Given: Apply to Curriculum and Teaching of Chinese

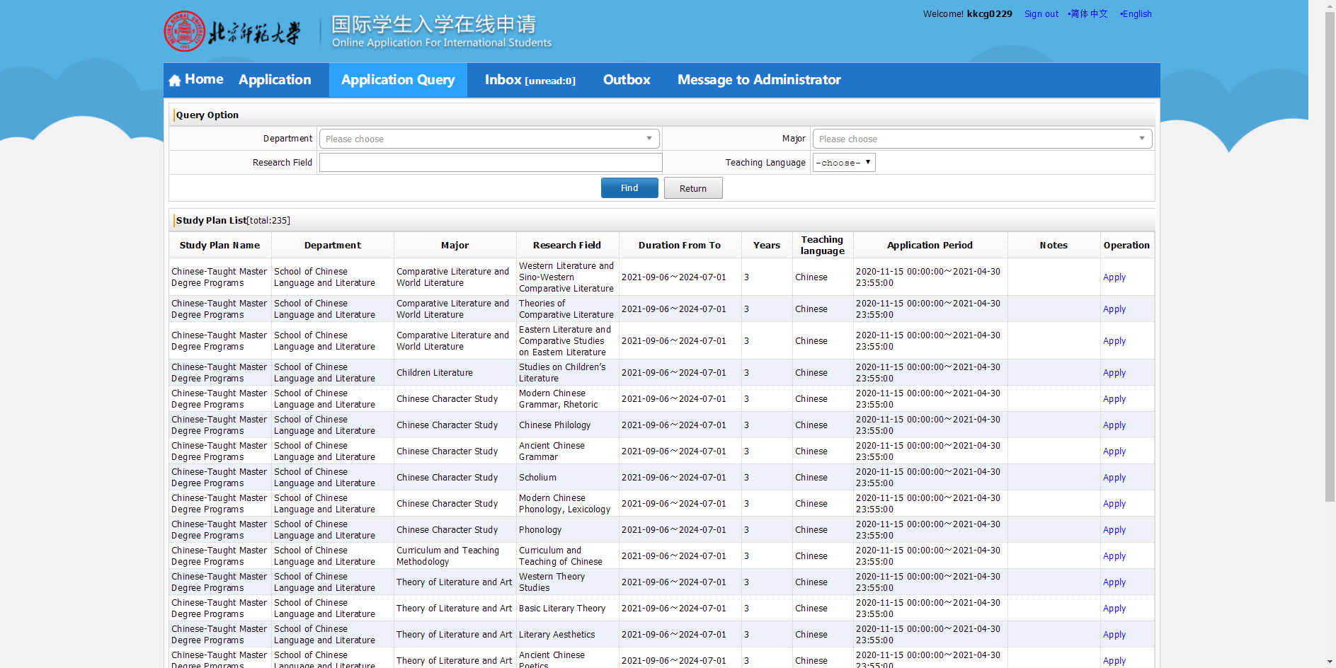Looking at the screenshot, I should (x=1114, y=556).
